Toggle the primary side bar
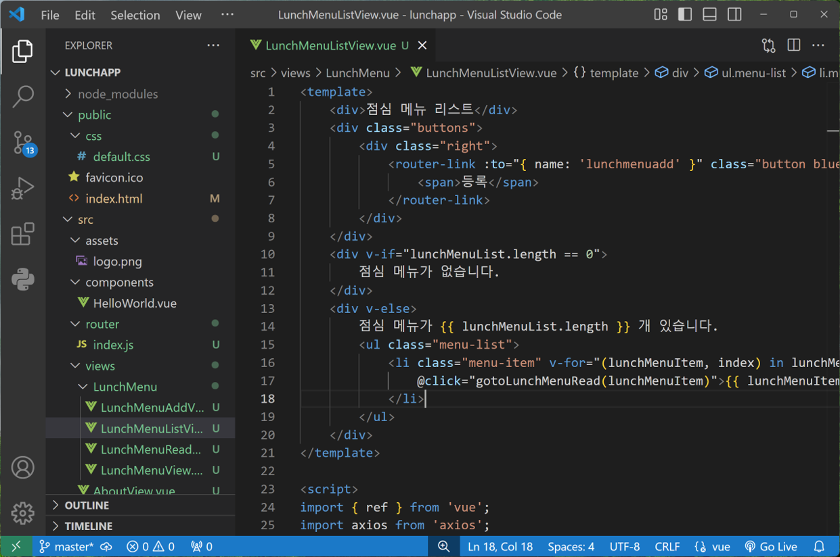Screen dimensions: 840x557 coord(685,14)
